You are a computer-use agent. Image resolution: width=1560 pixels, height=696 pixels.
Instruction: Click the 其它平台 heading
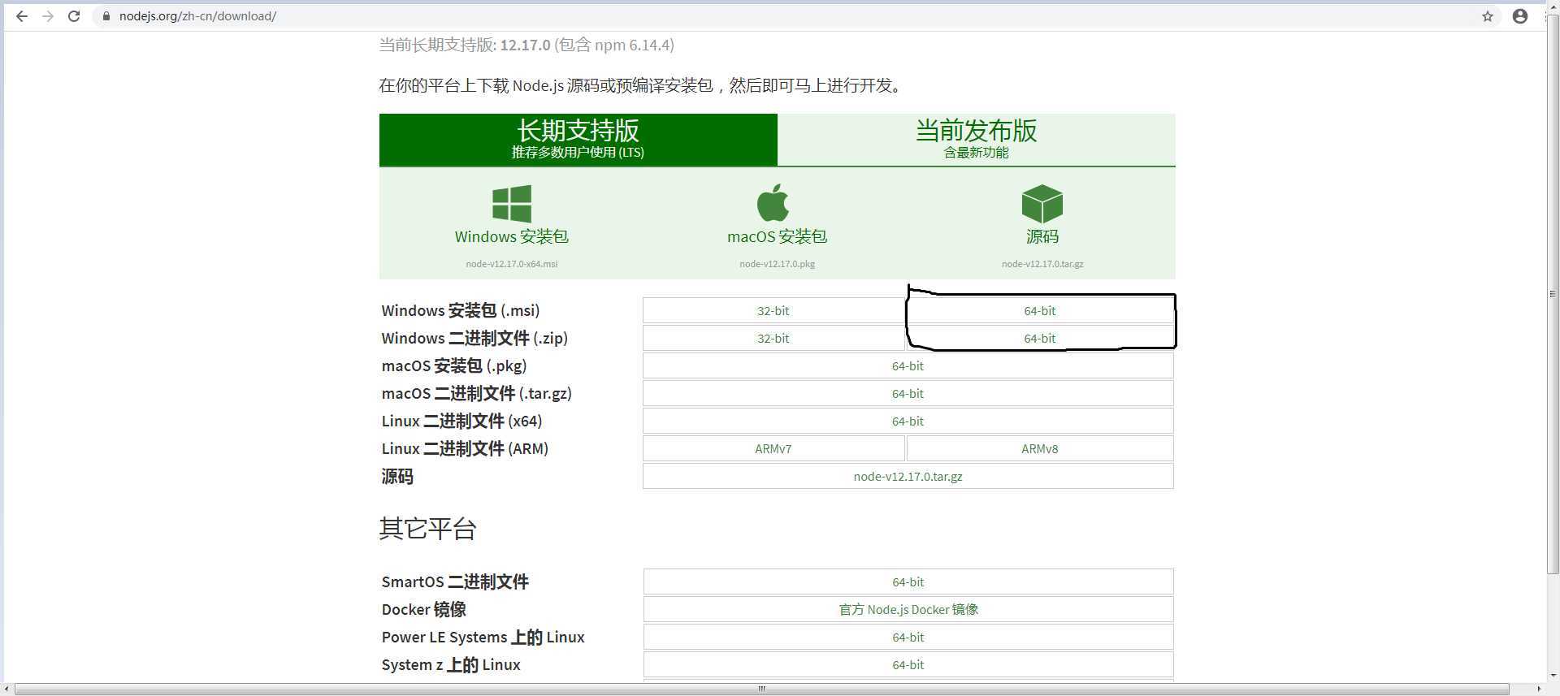point(427,529)
